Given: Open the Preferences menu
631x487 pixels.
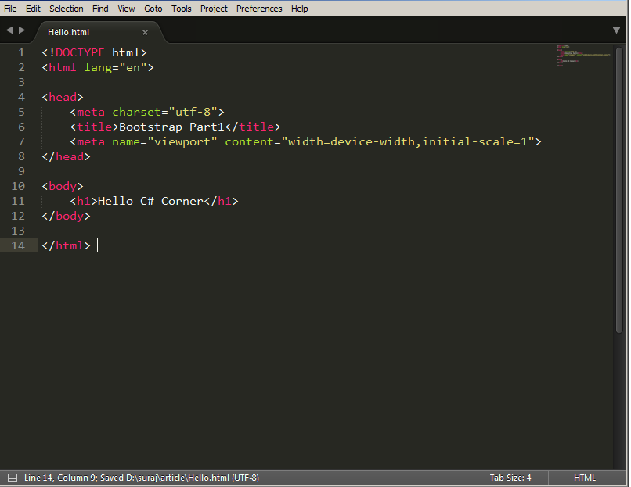Looking at the screenshot, I should [x=259, y=9].
